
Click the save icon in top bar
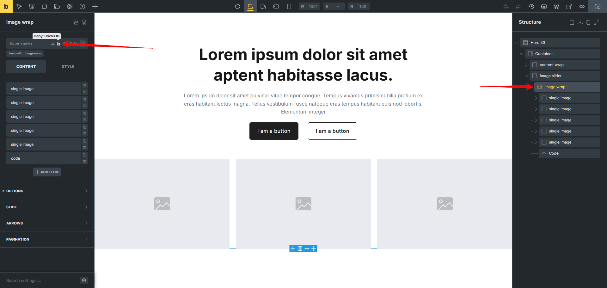(x=598, y=6)
